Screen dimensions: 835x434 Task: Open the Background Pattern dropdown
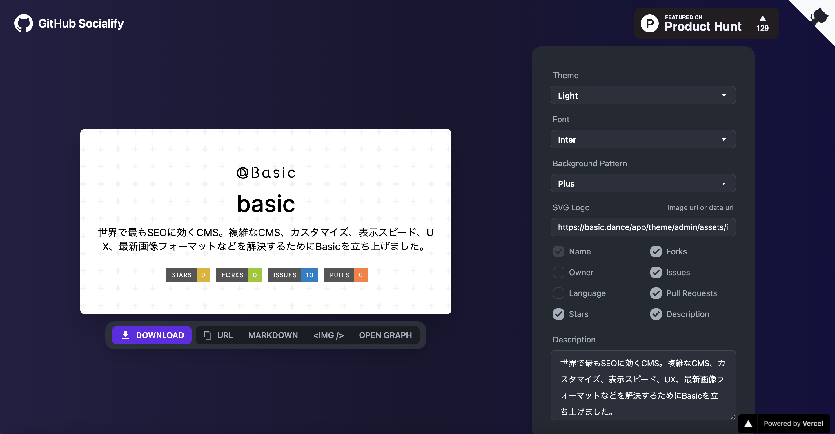(643, 183)
